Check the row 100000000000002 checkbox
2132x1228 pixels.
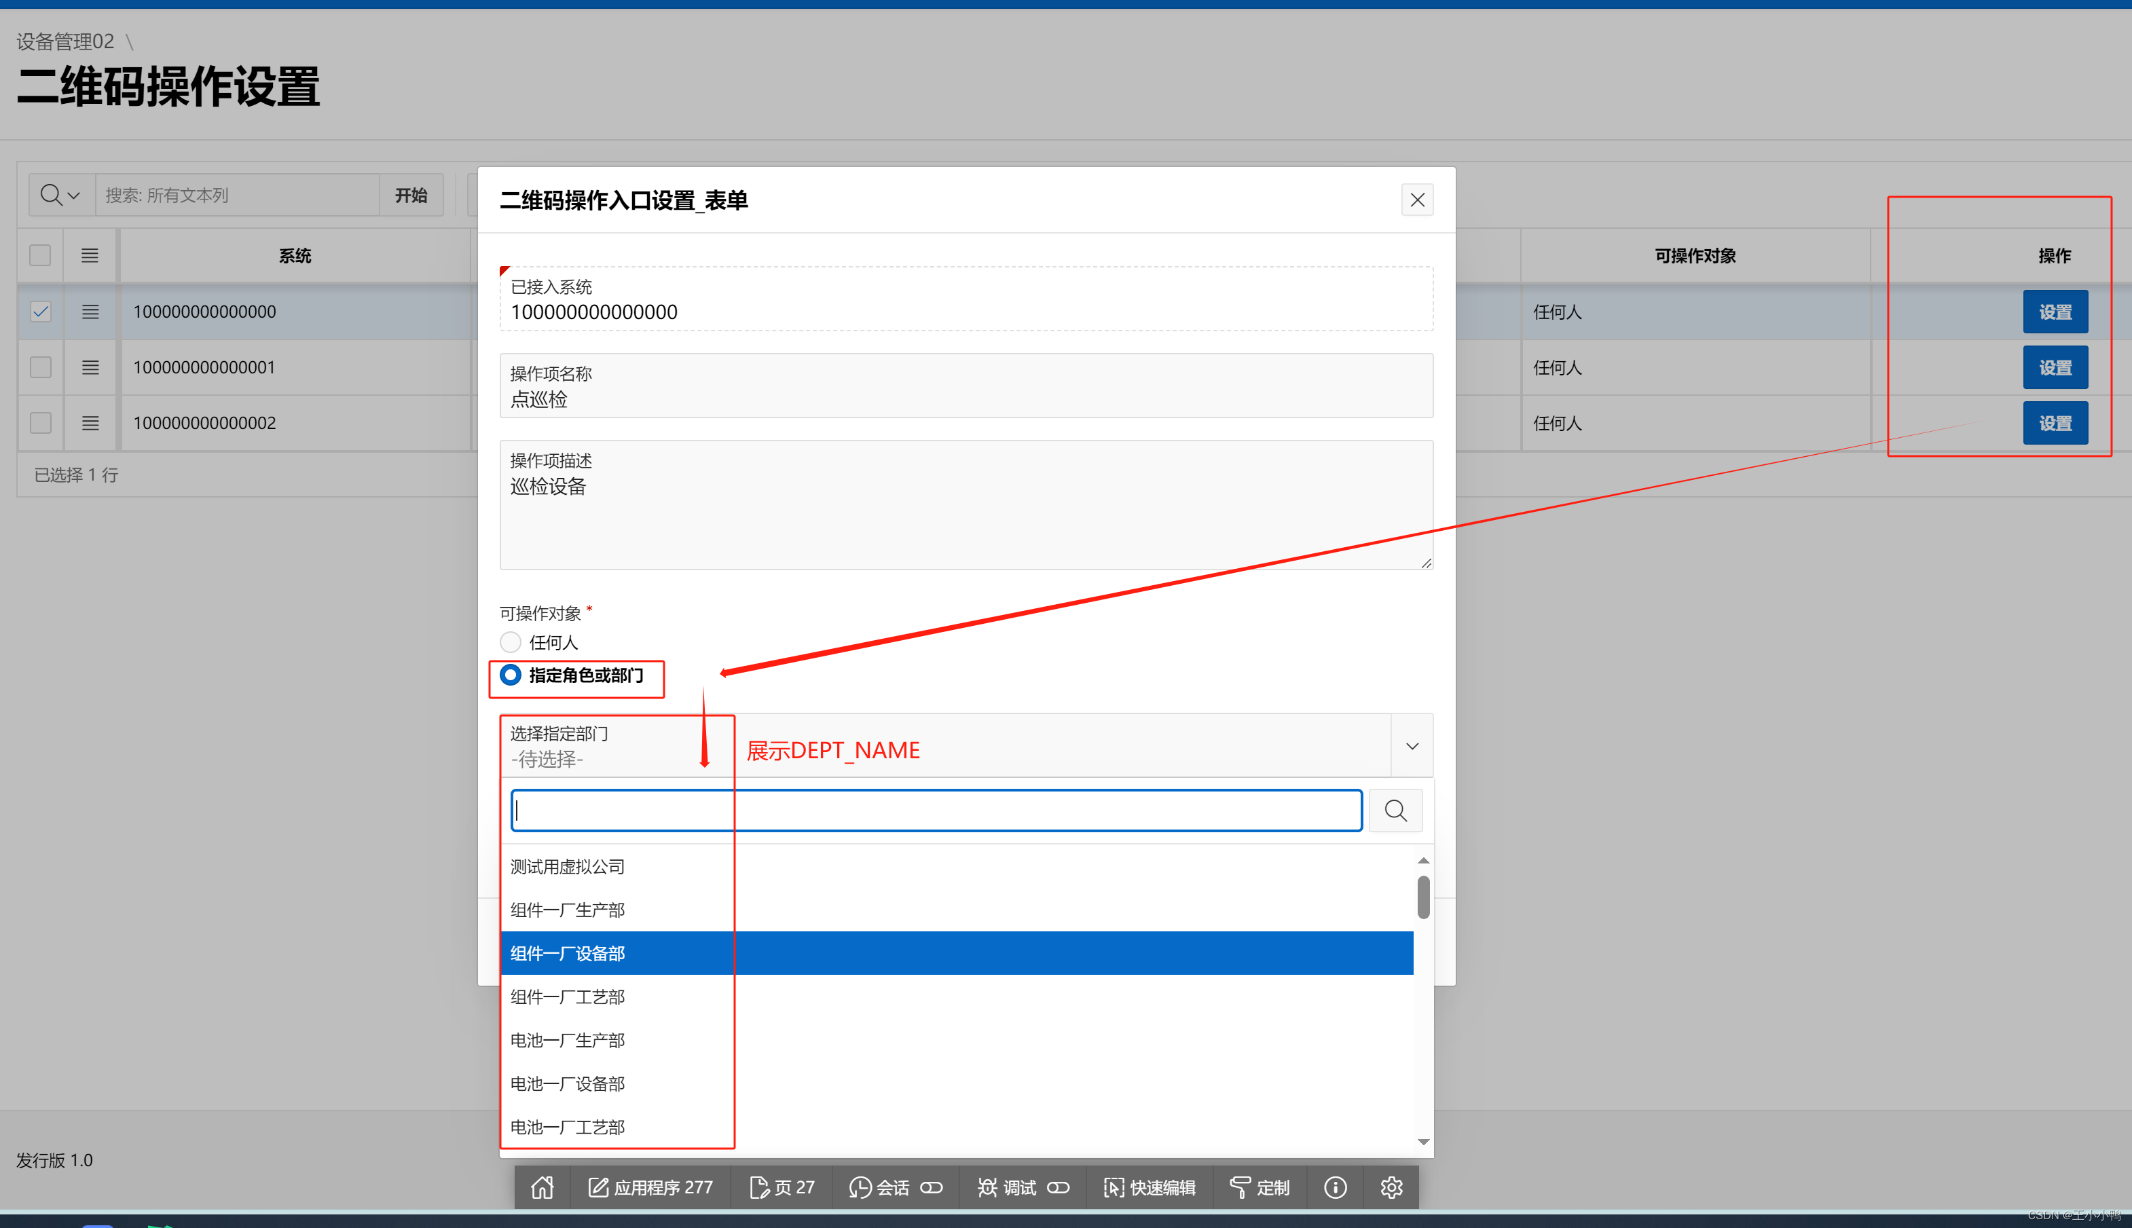pos(41,424)
